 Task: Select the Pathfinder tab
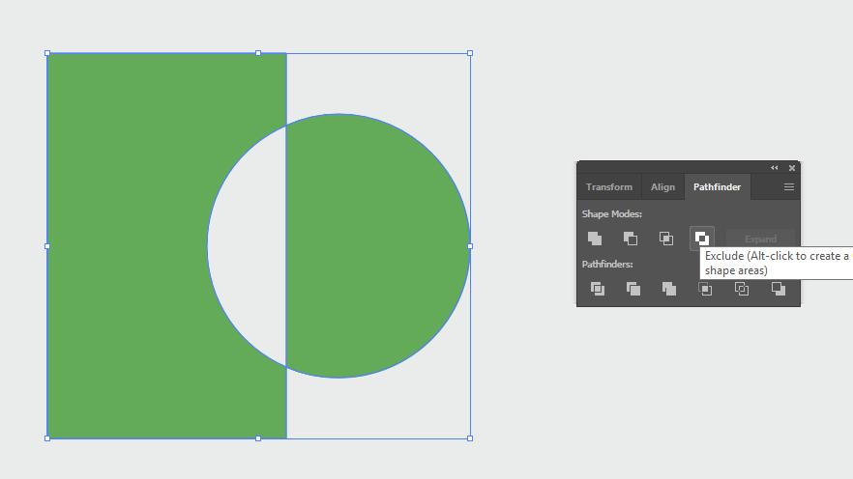(717, 186)
